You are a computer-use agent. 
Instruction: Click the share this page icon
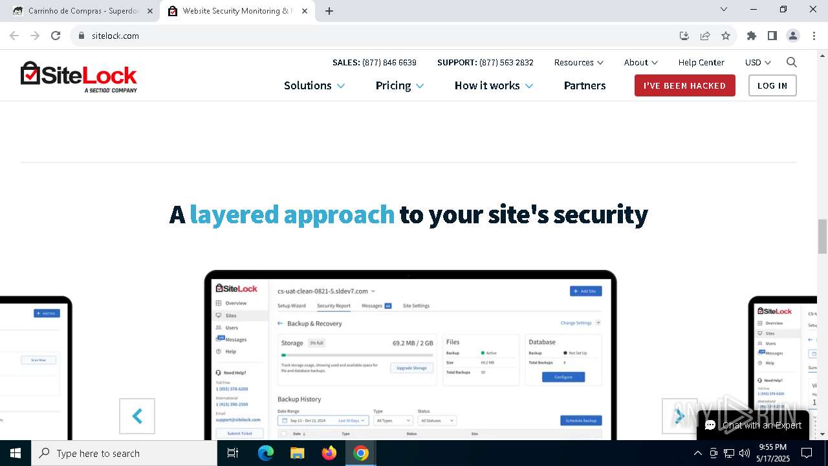[x=705, y=36]
